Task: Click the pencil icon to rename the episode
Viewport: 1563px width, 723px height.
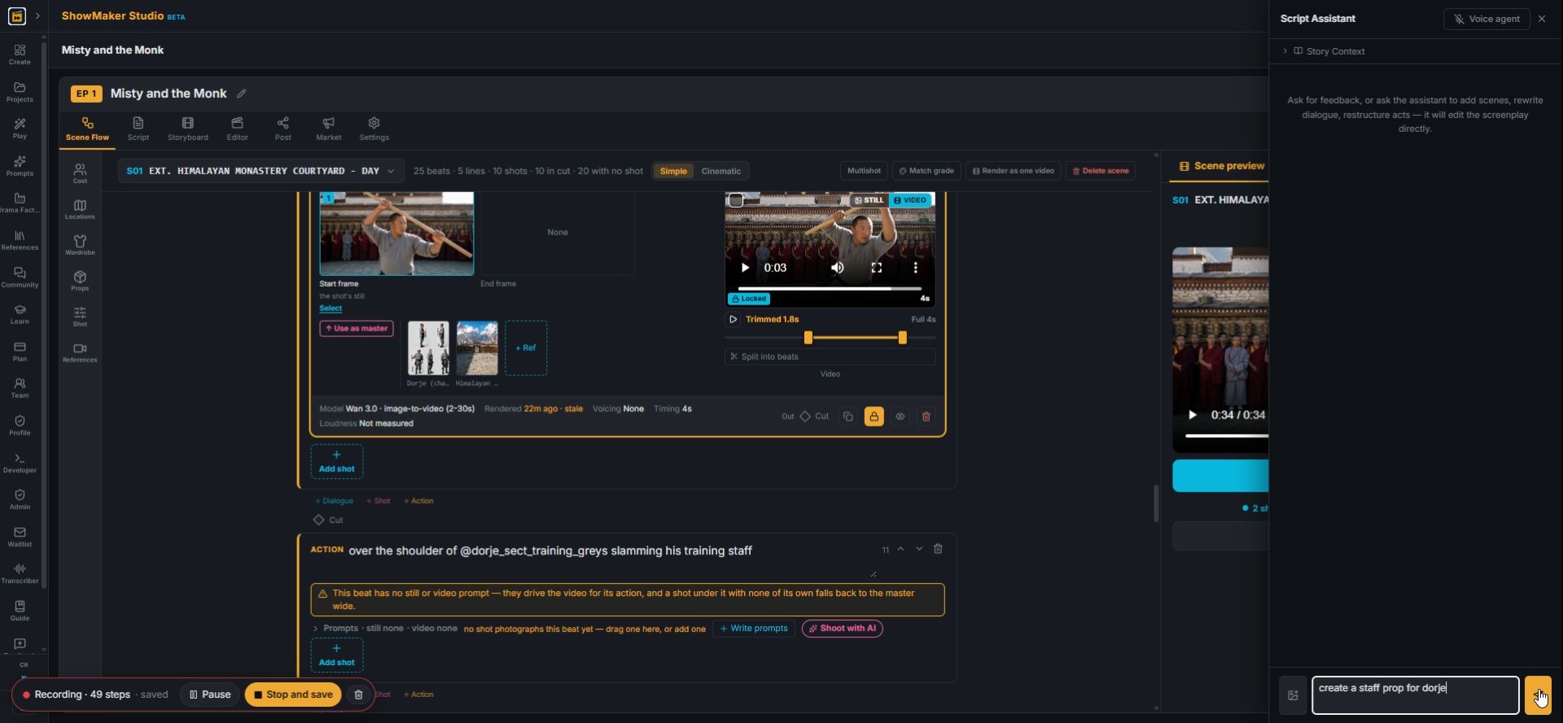Action: [241, 94]
